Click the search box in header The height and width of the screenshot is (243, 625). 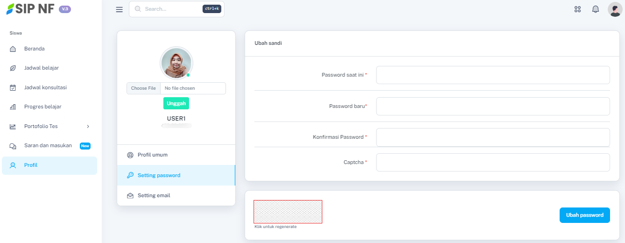(173, 9)
